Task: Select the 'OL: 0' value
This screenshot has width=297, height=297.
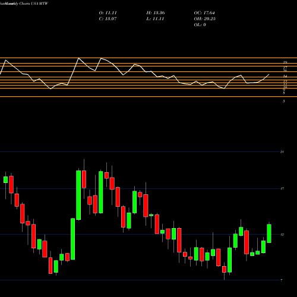Action: click(200, 25)
